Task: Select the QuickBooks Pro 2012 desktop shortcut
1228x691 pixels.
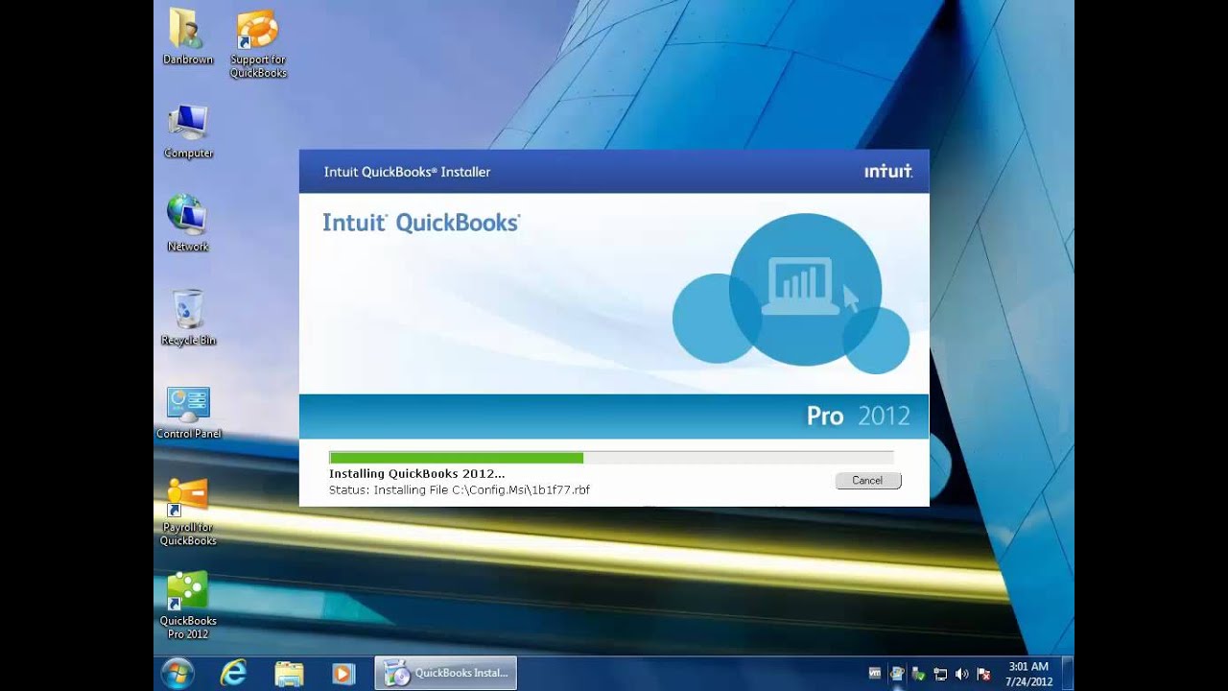Action: pyautogui.click(x=188, y=606)
